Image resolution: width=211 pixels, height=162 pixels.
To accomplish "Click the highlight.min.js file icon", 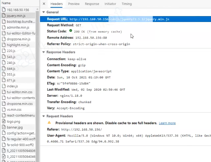I will point(4,45).
